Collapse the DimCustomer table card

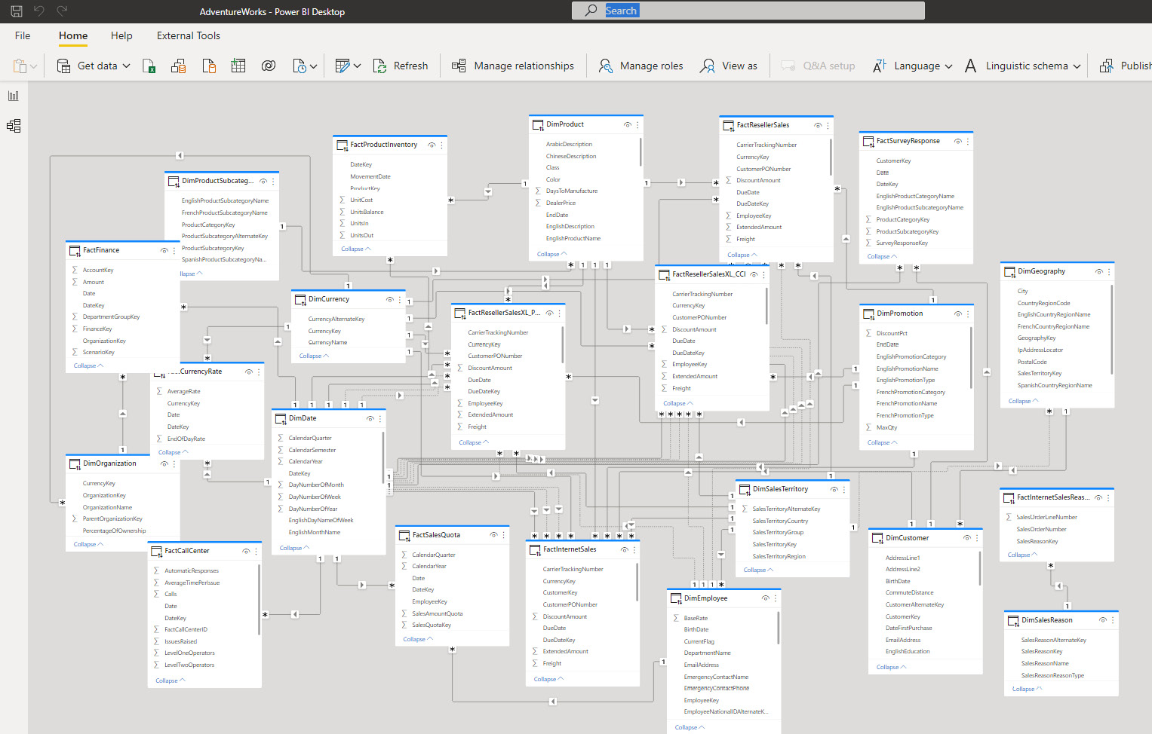(890, 667)
